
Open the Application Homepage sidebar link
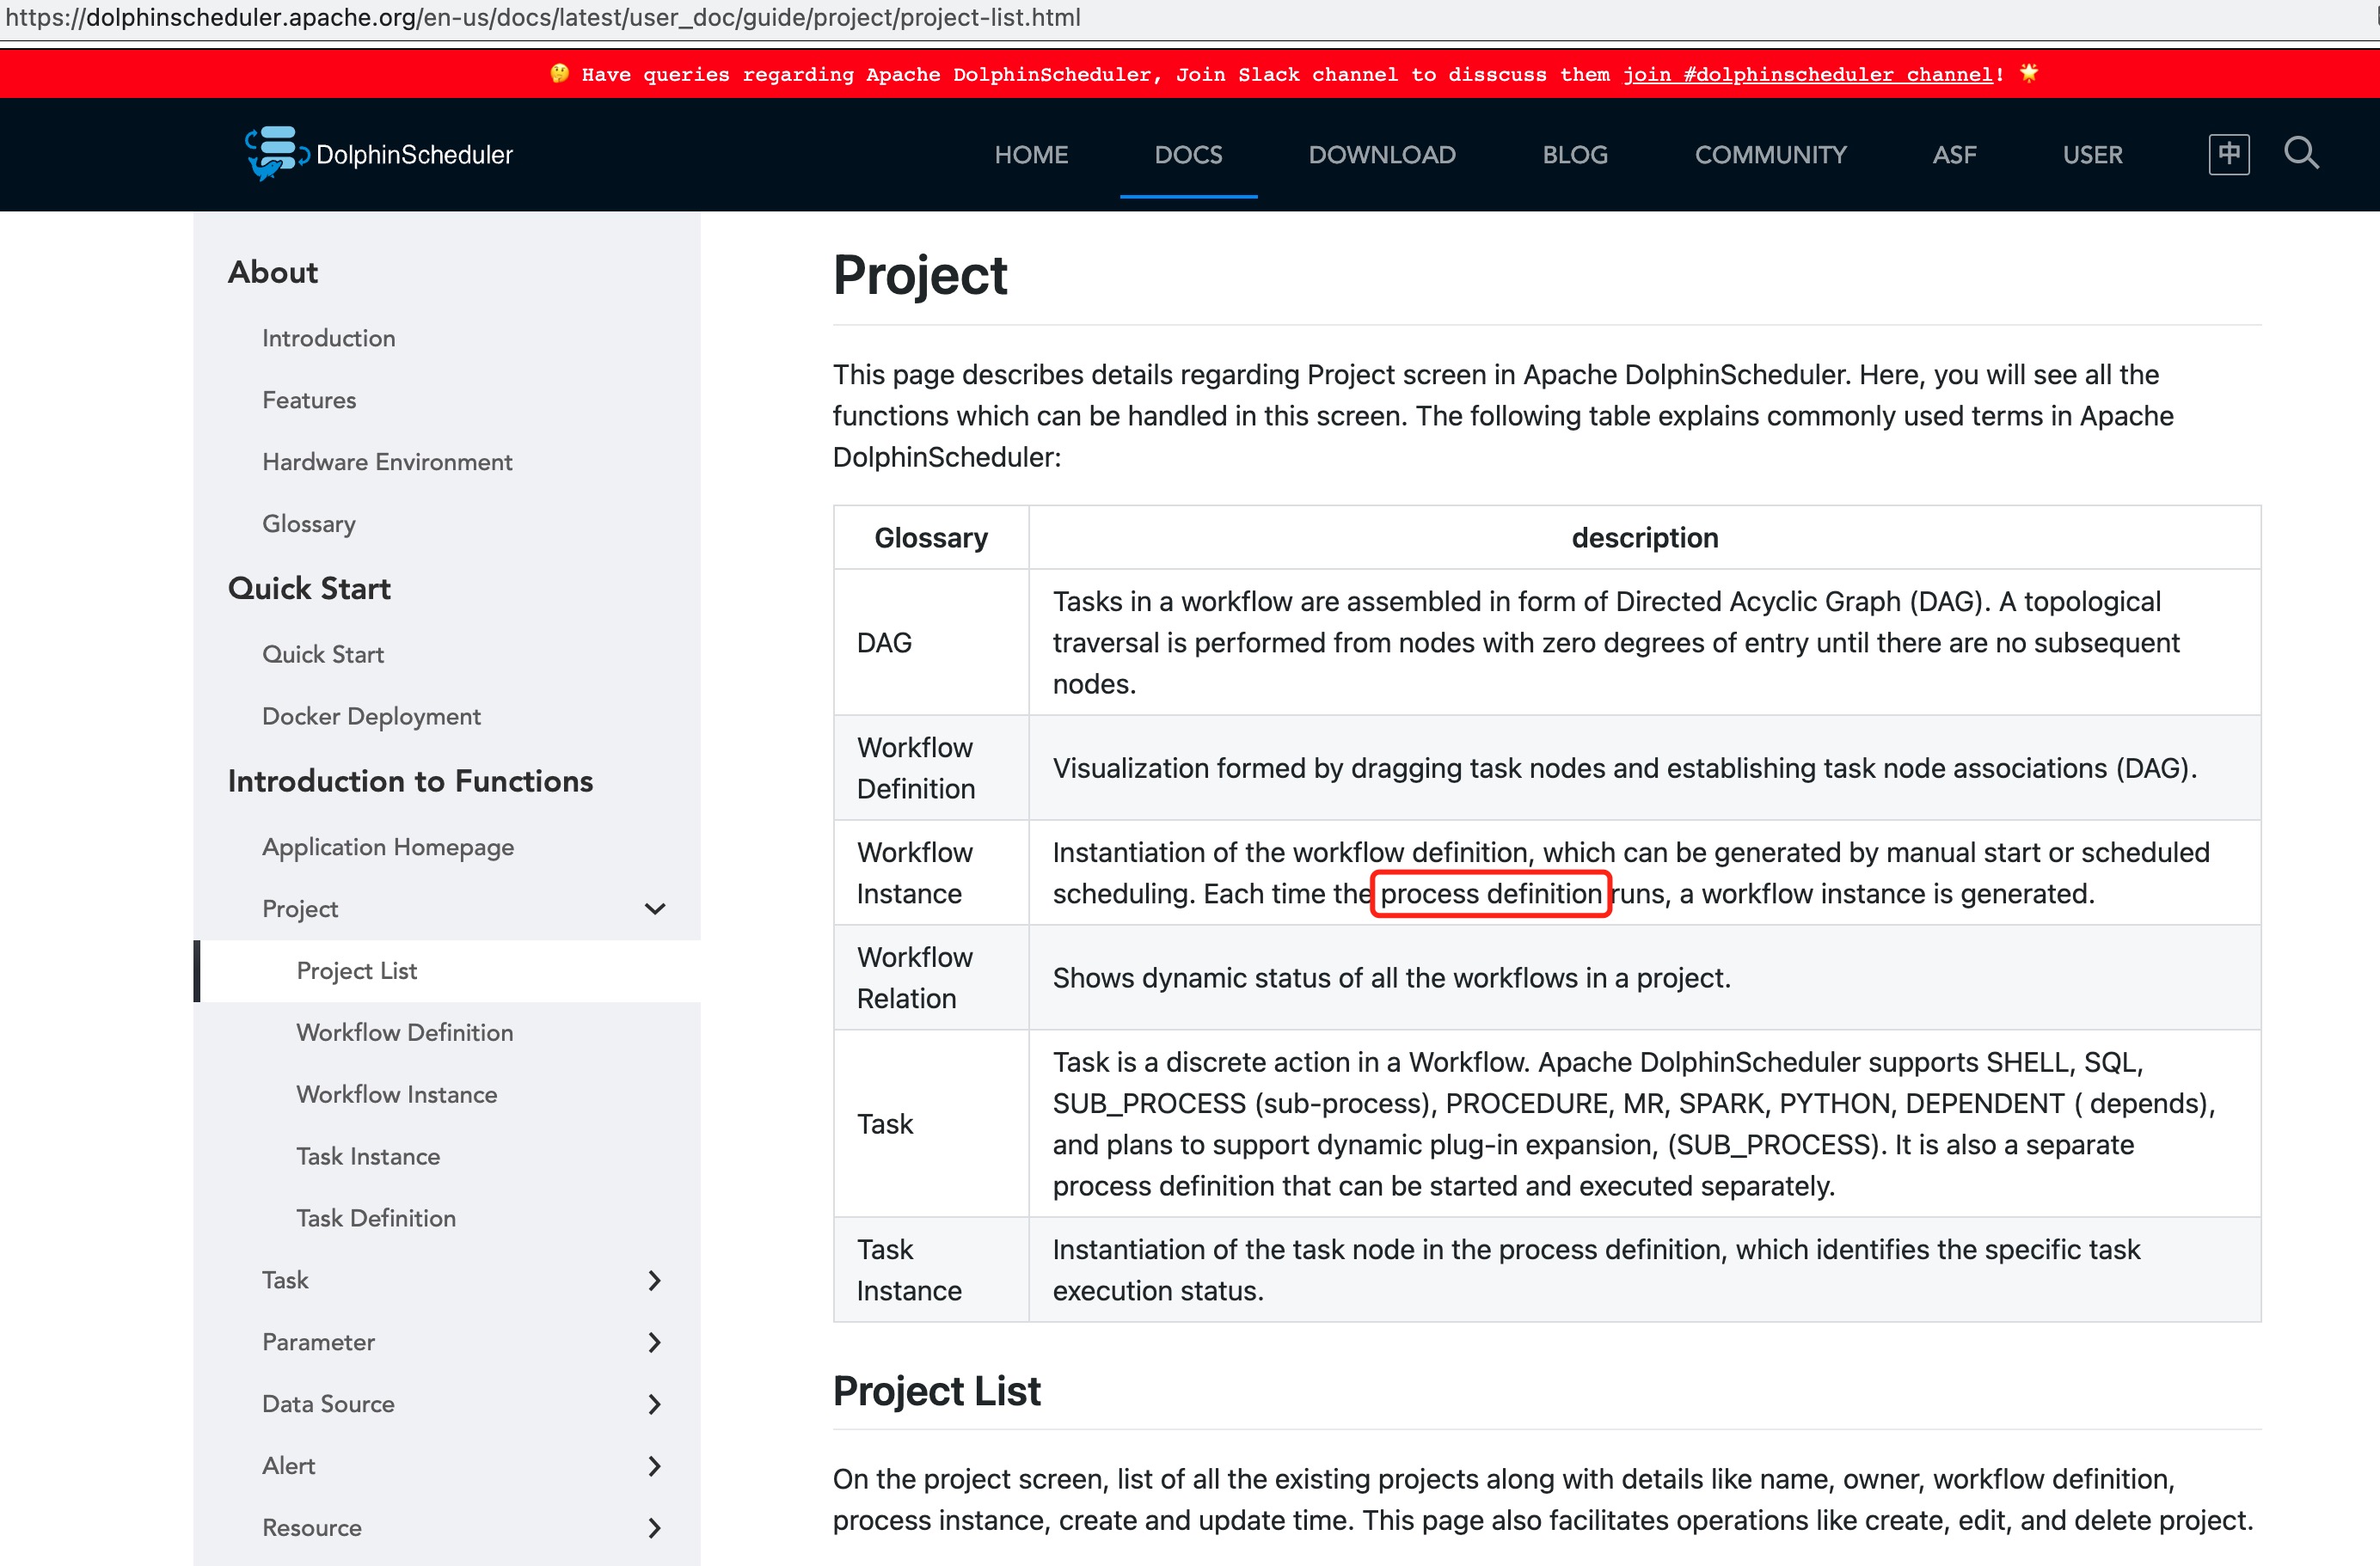(x=388, y=847)
